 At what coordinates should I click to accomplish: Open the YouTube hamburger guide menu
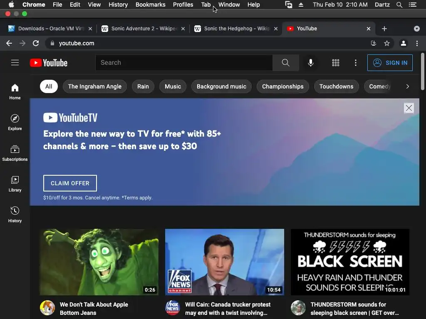(15, 63)
